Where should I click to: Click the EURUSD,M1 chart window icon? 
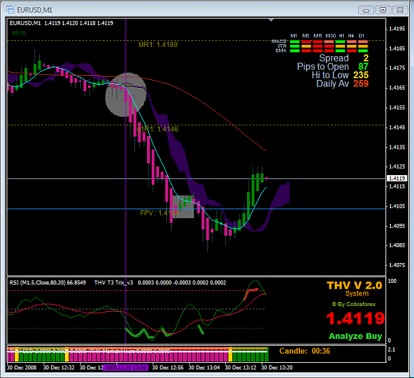[10, 10]
